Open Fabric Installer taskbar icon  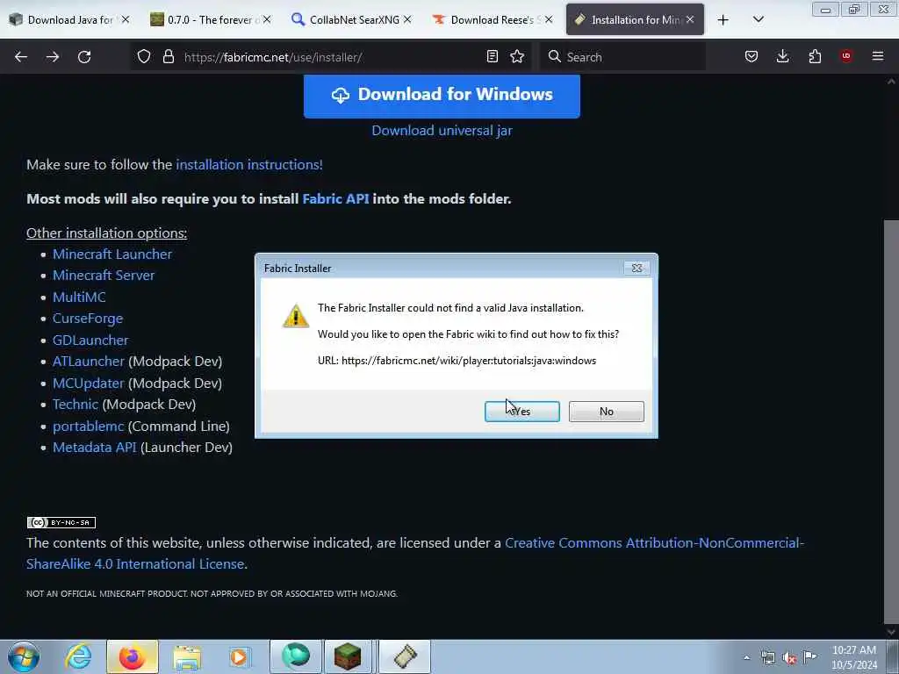[405, 656]
